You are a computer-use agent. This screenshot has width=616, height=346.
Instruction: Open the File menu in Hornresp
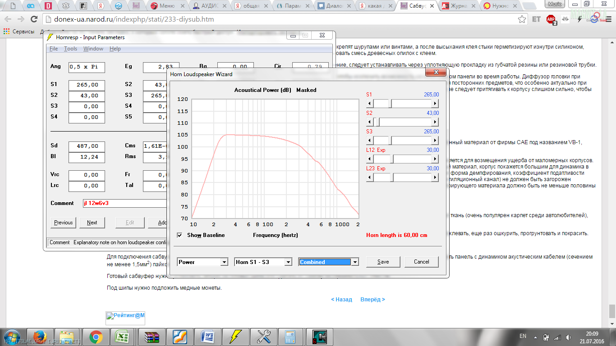(x=54, y=49)
